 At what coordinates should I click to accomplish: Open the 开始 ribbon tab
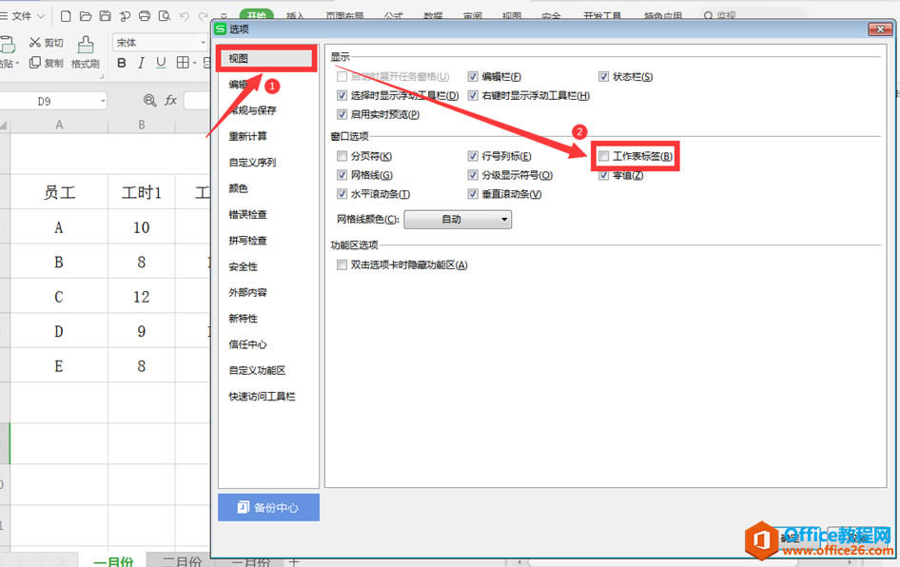coord(257,15)
